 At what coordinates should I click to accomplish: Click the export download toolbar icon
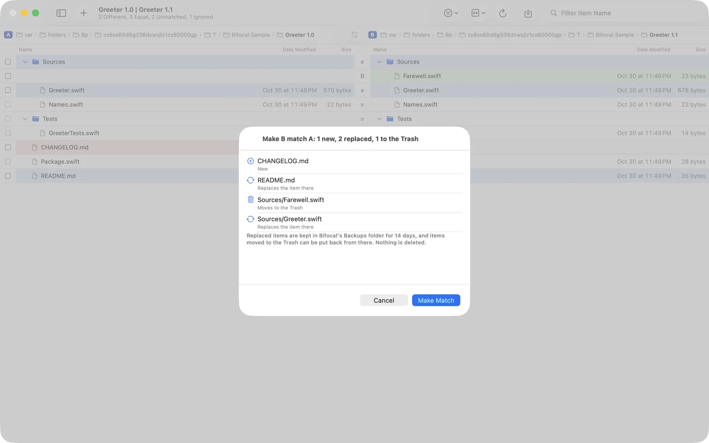[528, 13]
